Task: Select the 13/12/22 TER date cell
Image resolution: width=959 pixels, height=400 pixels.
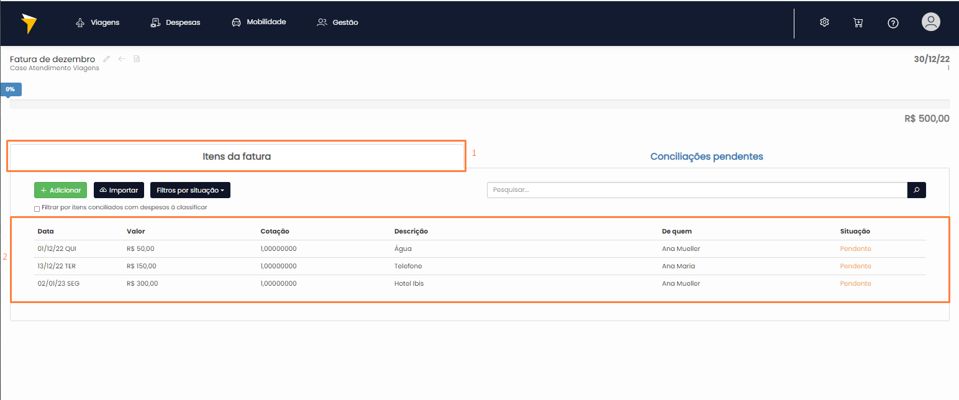Action: pyautogui.click(x=57, y=266)
